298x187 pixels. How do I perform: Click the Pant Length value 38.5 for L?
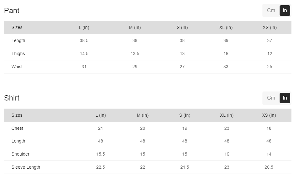[84, 40]
